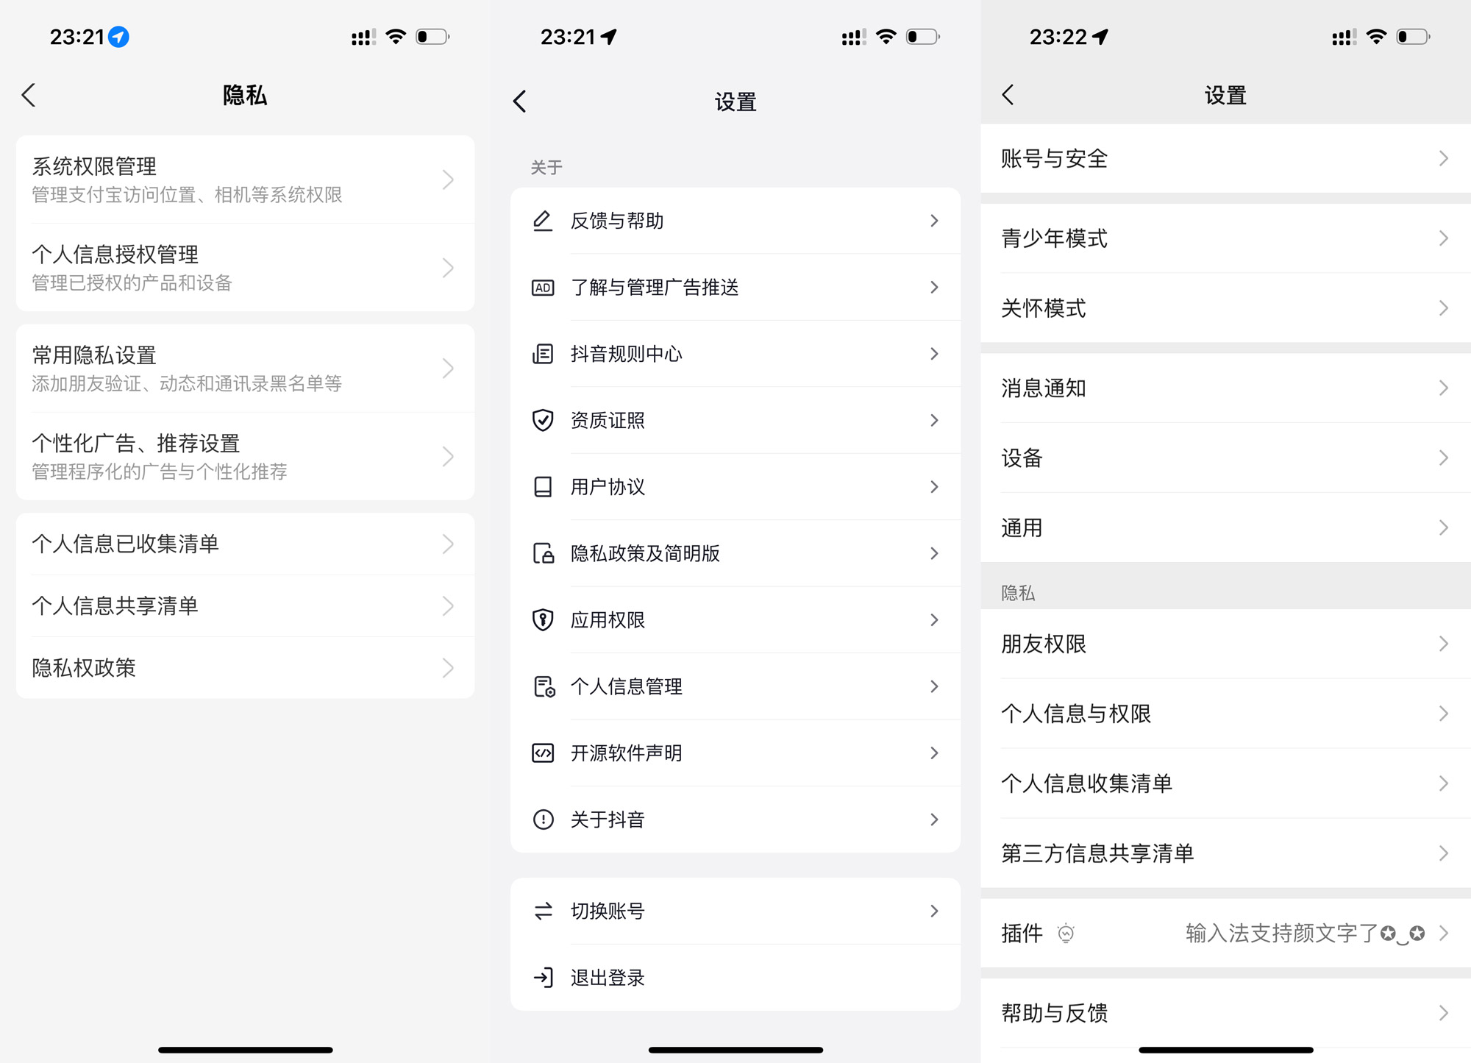Expand 账号与安全 via its right chevron
Image resolution: width=1471 pixels, height=1063 pixels.
[1443, 158]
